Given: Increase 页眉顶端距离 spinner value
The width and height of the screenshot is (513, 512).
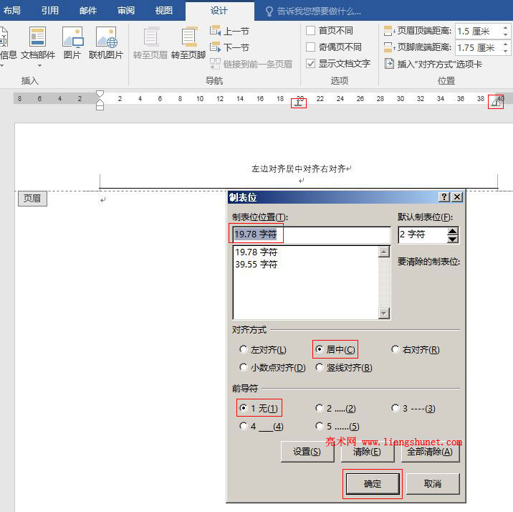Looking at the screenshot, I should click(505, 28).
